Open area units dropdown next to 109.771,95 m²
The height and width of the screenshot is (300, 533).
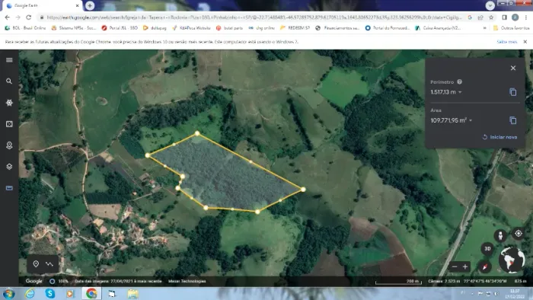471,120
